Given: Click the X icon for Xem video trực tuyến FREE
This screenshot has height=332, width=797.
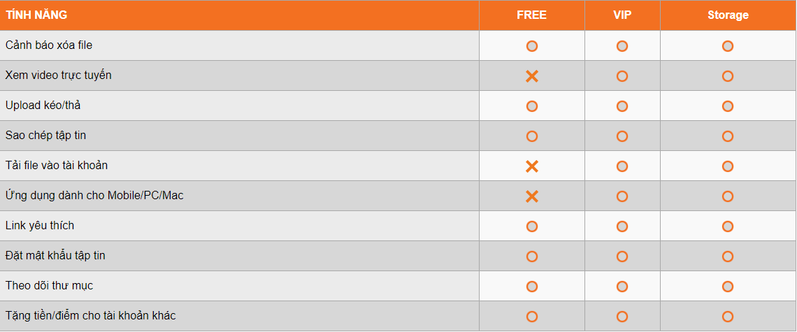Looking at the screenshot, I should pyautogui.click(x=531, y=75).
